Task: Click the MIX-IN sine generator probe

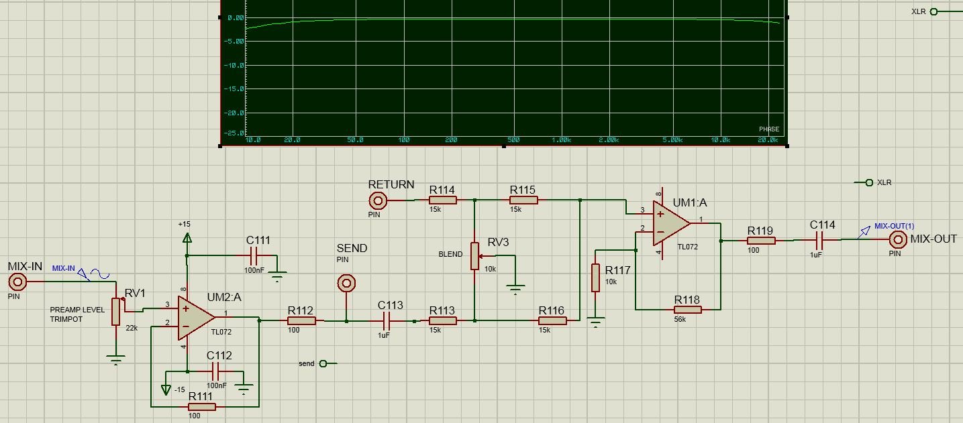Action: click(93, 274)
